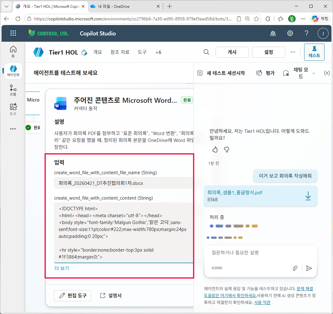Go to Home in left sidebar

coord(13,51)
